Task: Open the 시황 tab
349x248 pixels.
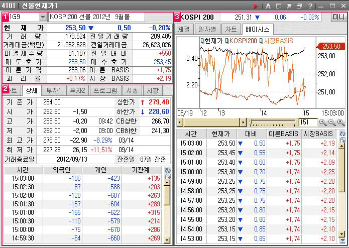Action: tap(153, 90)
